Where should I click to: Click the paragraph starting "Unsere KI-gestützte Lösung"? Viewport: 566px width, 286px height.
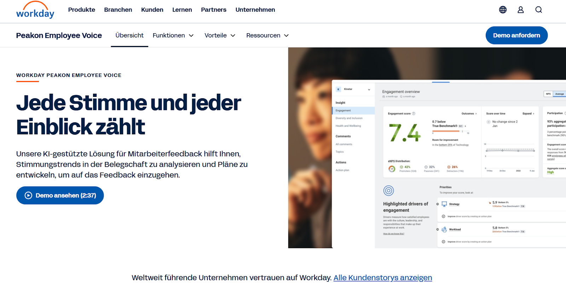click(132, 164)
